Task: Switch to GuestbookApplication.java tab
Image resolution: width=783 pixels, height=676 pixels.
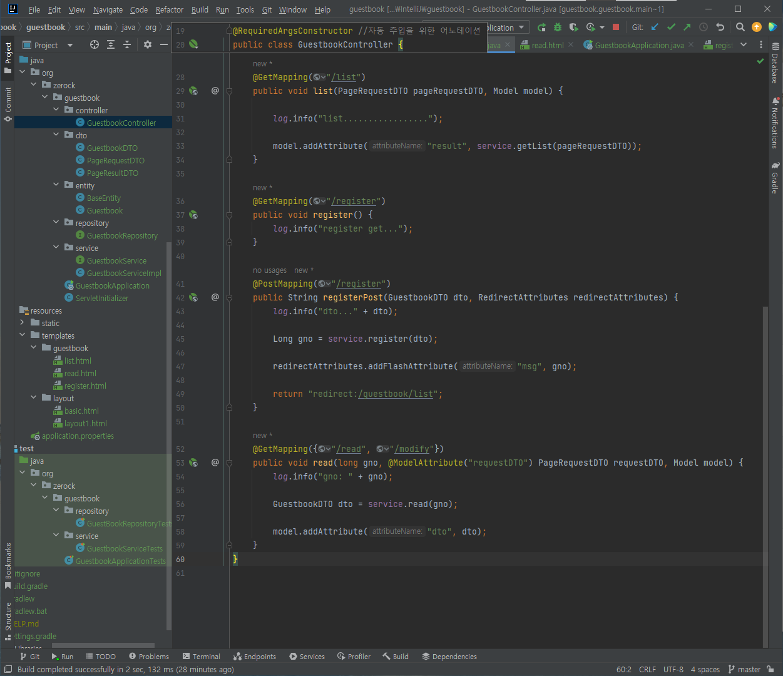Action: coord(638,45)
